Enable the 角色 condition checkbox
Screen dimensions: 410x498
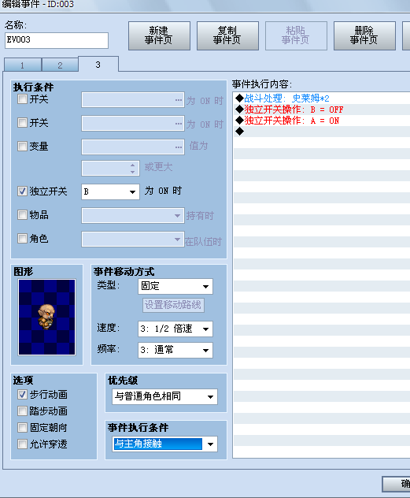click(x=22, y=238)
